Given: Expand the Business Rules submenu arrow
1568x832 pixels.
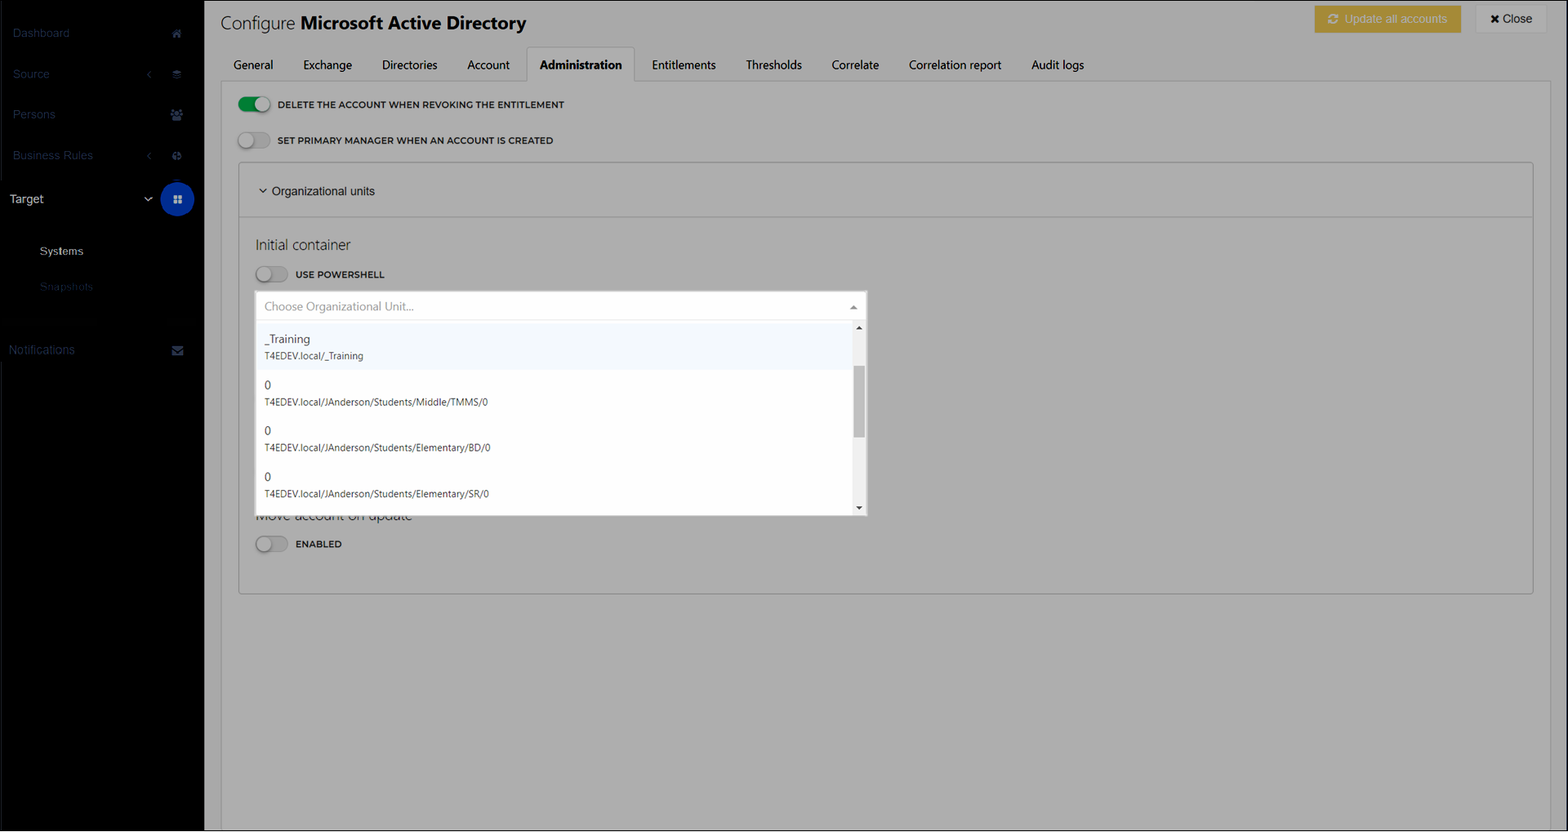Looking at the screenshot, I should 149,156.
